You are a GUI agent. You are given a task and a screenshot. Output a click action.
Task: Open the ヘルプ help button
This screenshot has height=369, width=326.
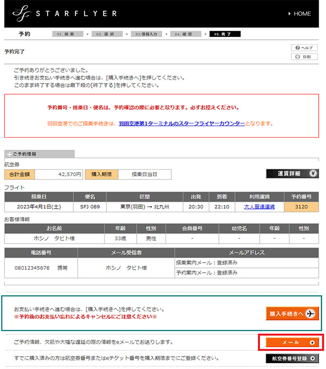(x=304, y=48)
